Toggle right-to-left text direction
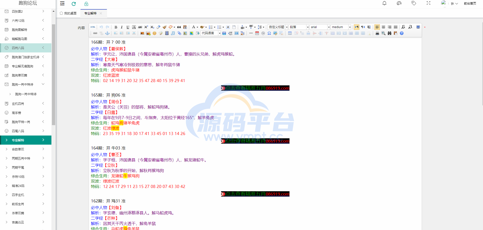The image size is (483, 230). click(363, 27)
